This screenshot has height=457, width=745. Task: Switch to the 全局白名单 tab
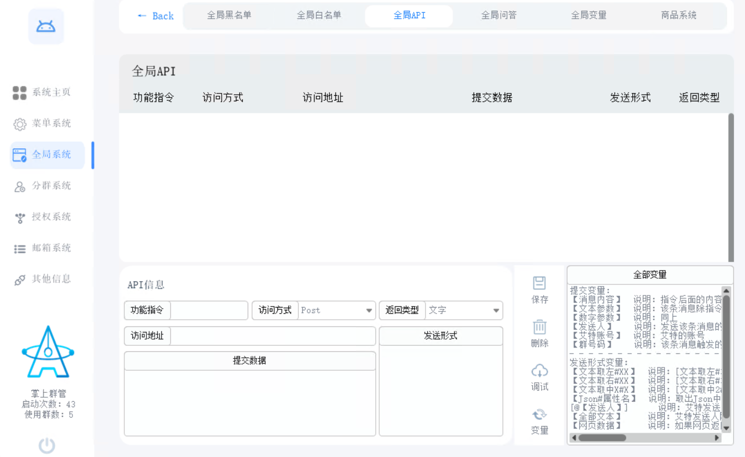(319, 15)
